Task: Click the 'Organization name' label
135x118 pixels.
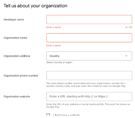Action: click(15, 38)
